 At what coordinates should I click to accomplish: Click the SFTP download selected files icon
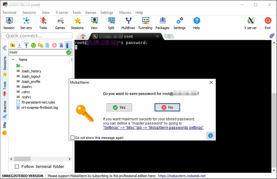(x=20, y=45)
